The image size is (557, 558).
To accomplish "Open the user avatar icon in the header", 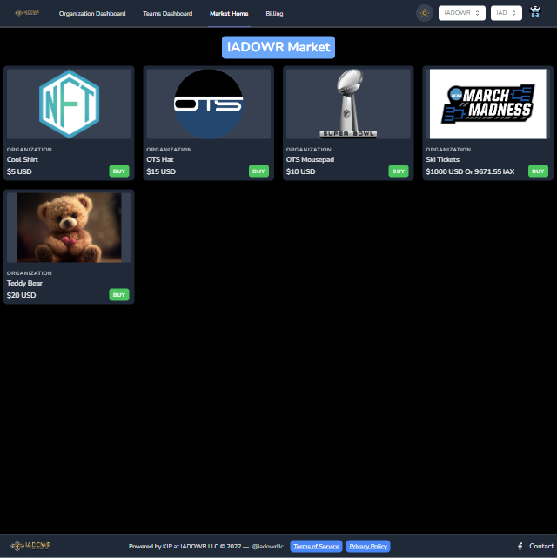I will (535, 13).
